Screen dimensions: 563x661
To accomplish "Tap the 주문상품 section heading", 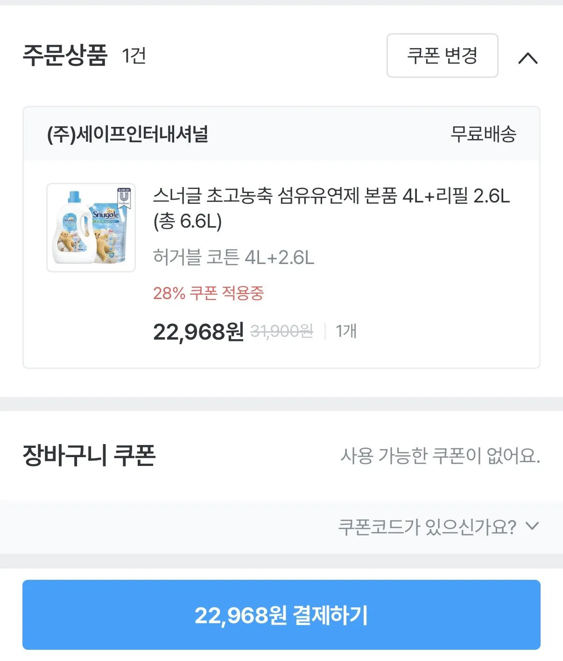I will point(65,56).
